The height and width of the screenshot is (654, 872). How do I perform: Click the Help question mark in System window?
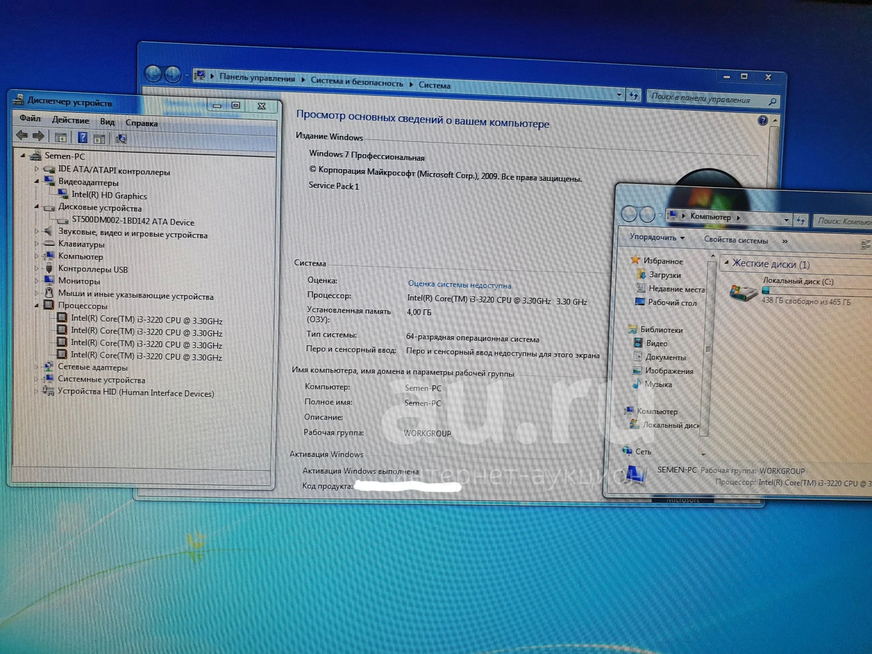762,120
